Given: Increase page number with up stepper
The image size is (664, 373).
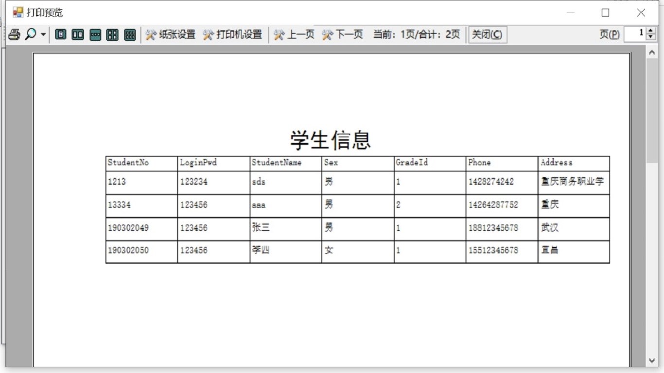Looking at the screenshot, I should pos(651,31).
